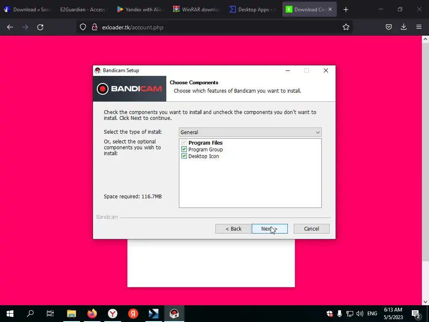The height and width of the screenshot is (322, 429).
Task: Open Task View on taskbar
Action: tap(50, 313)
